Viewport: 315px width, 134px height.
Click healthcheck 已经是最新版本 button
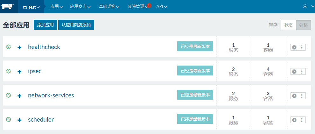click(x=195, y=46)
